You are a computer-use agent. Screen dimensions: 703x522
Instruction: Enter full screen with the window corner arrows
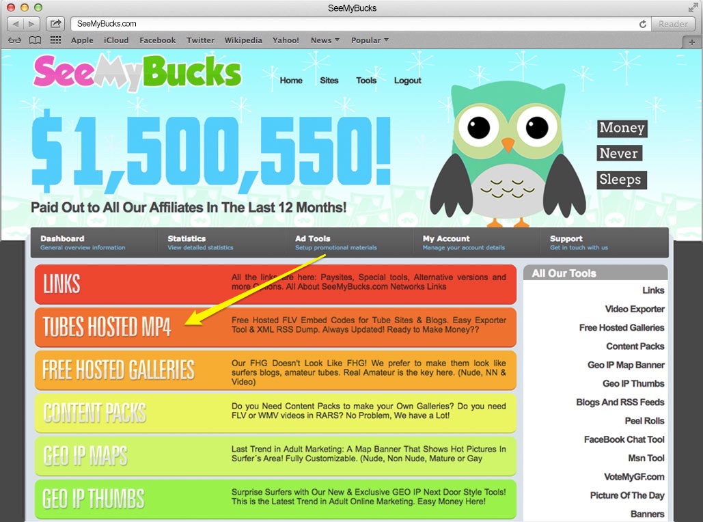(x=693, y=8)
